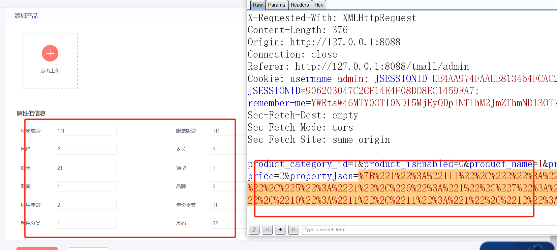The height and width of the screenshot is (250, 557).
Task: Click the Sec-Fetch-Dest: empty line
Action: pyautogui.click(x=303, y=115)
